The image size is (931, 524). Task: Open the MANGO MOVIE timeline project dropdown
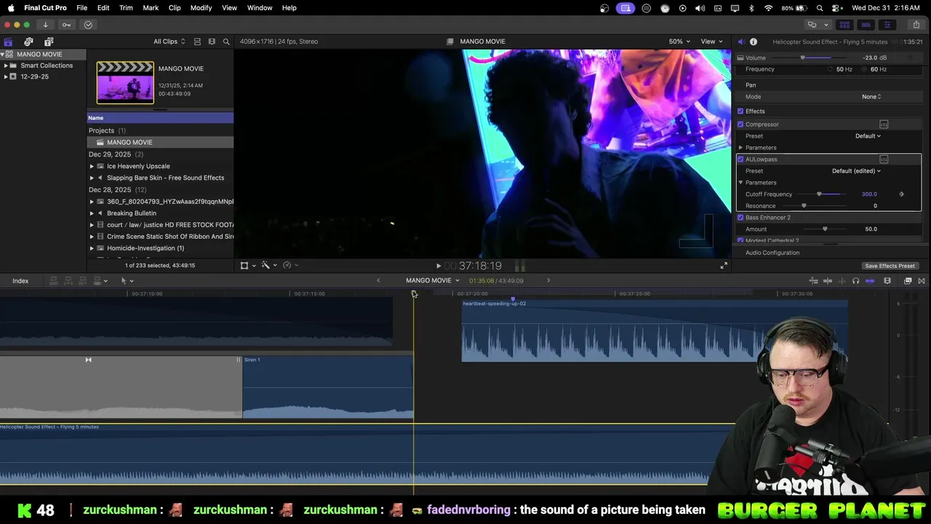pyautogui.click(x=433, y=280)
